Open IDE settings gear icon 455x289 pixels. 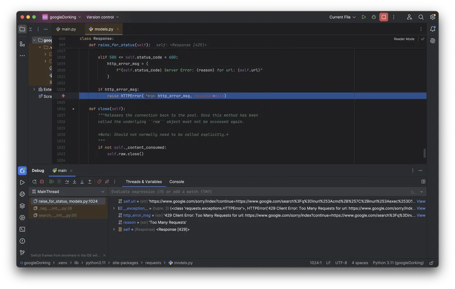[432, 17]
